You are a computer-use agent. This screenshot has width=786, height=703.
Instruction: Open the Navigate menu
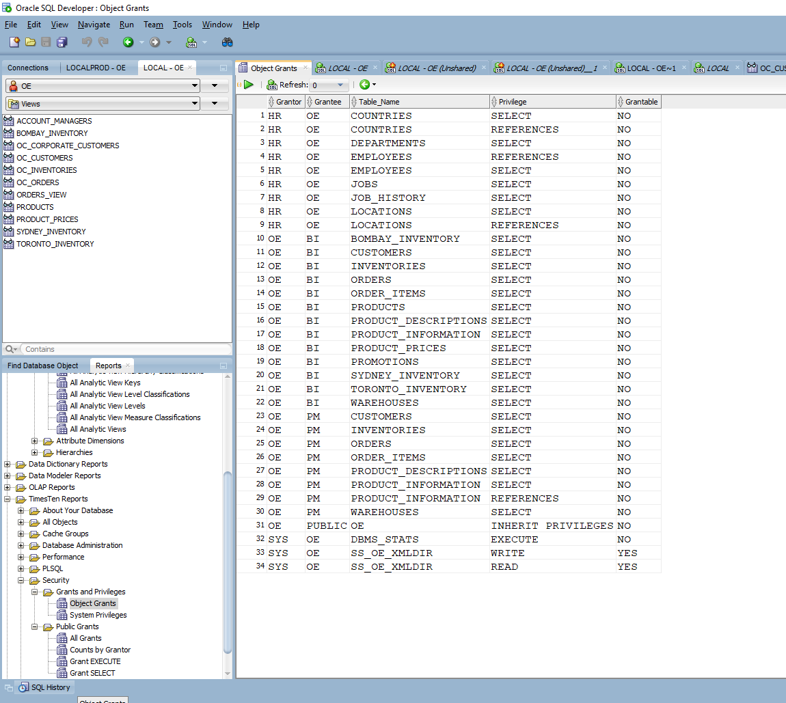[94, 25]
